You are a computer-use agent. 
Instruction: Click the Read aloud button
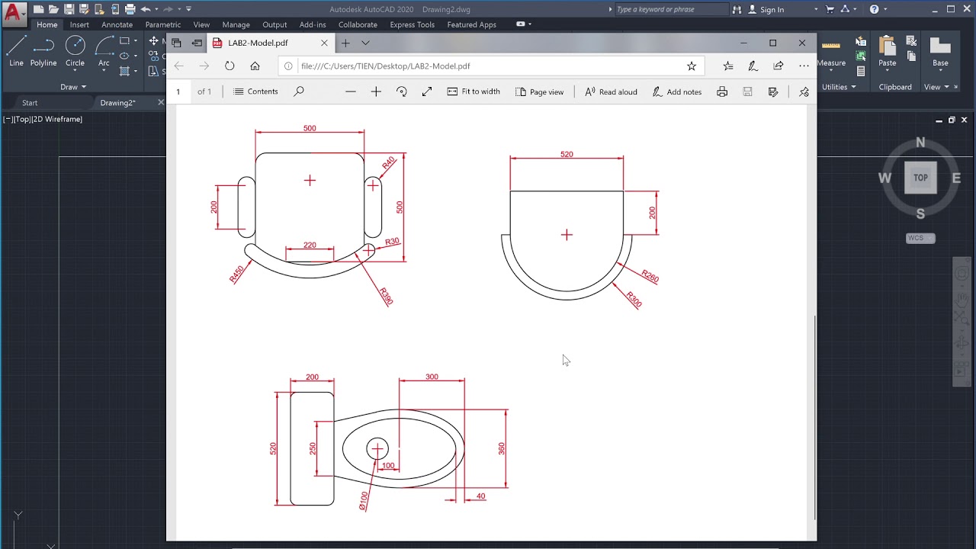tap(611, 91)
